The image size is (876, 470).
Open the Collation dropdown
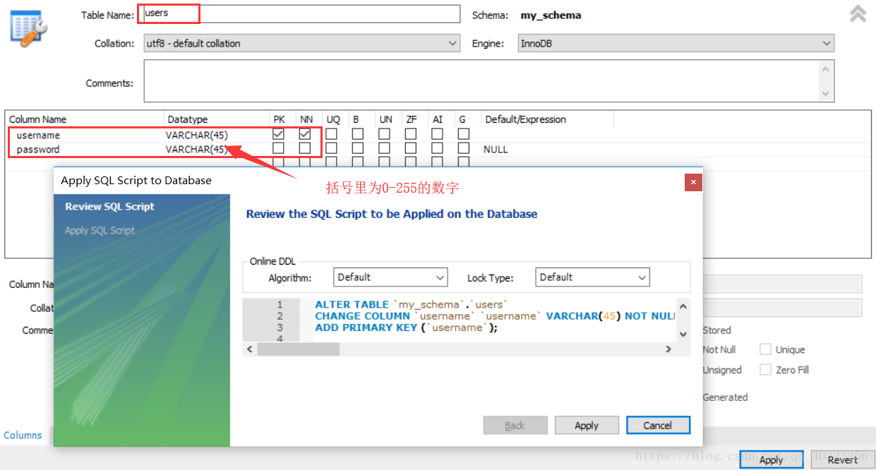302,43
